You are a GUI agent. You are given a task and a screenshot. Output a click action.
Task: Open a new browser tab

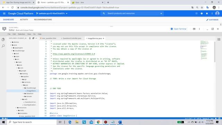(108, 2)
